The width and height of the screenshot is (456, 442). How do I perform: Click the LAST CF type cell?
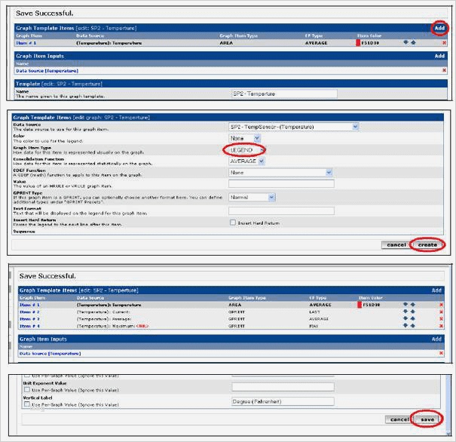(314, 312)
